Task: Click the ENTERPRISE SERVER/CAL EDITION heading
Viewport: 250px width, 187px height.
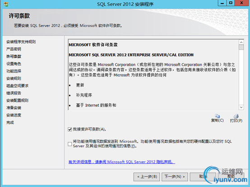Action: (131, 55)
